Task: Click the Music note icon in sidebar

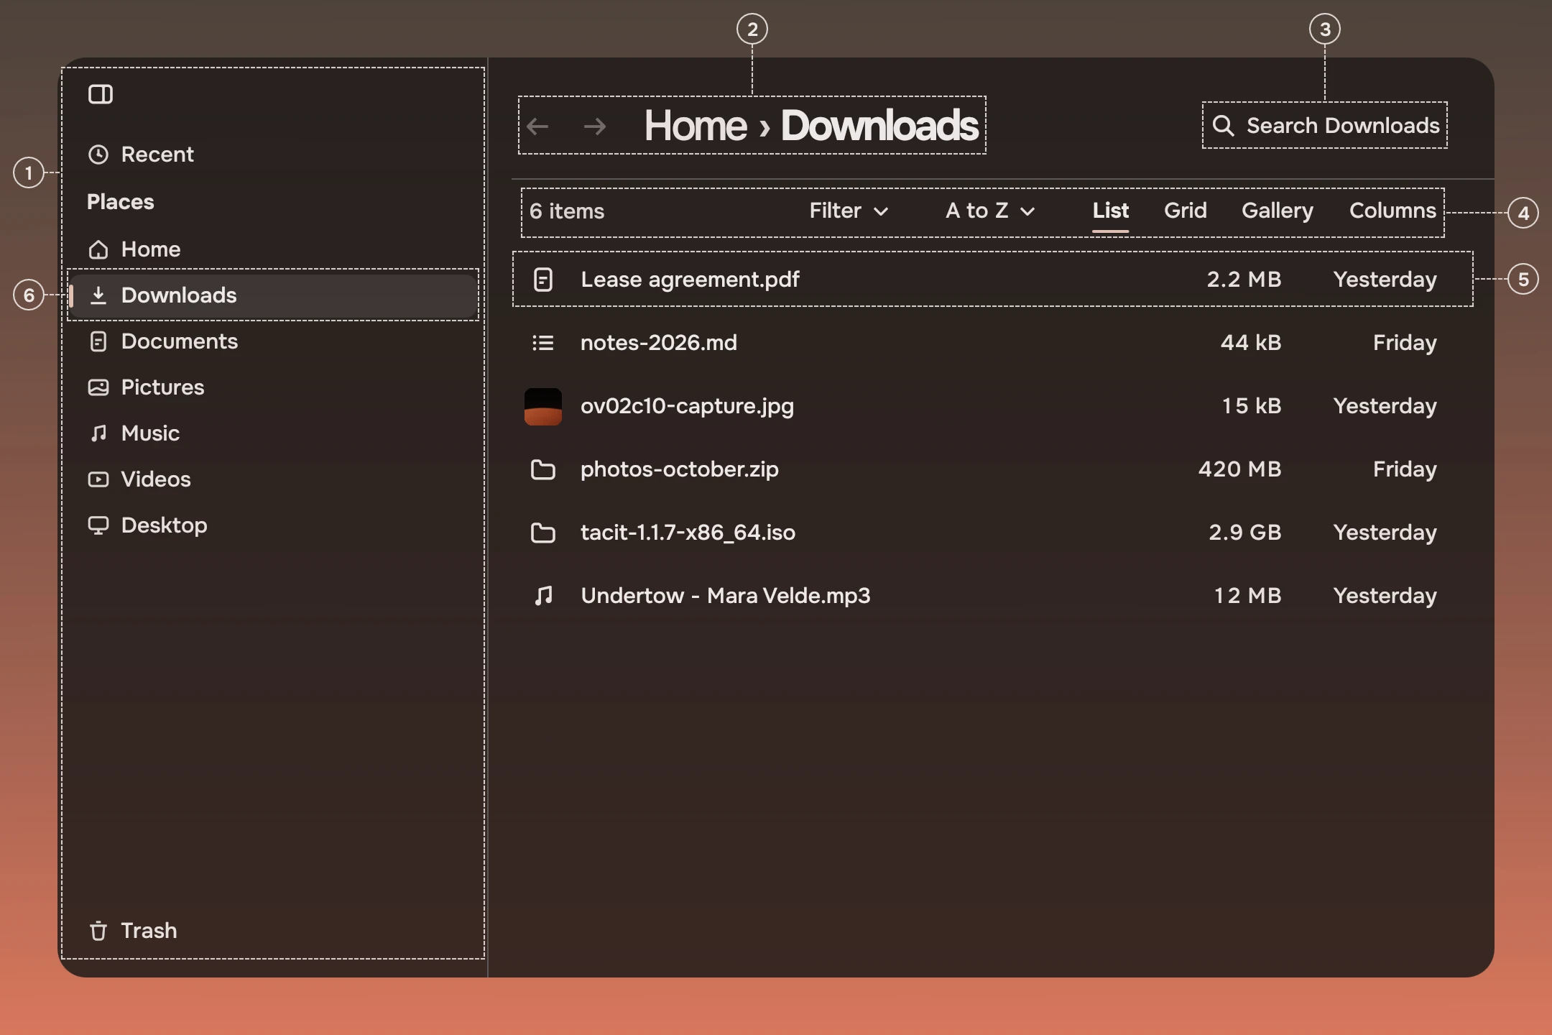Action: tap(98, 433)
